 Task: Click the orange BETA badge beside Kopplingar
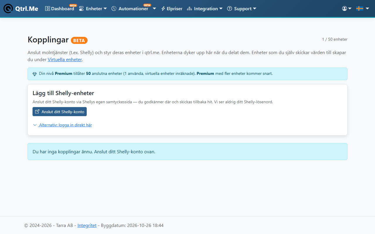tap(79, 40)
